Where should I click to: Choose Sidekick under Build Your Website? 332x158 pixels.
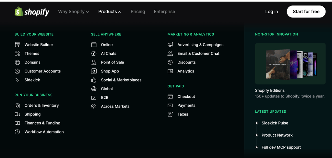(32, 80)
